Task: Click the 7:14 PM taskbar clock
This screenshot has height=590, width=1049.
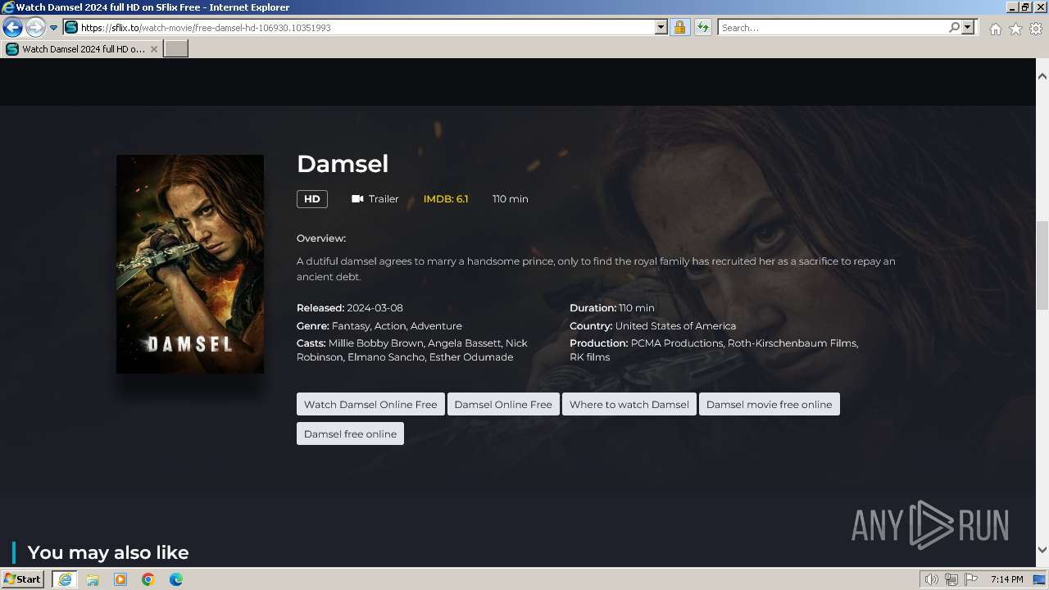Action: [x=1007, y=579]
